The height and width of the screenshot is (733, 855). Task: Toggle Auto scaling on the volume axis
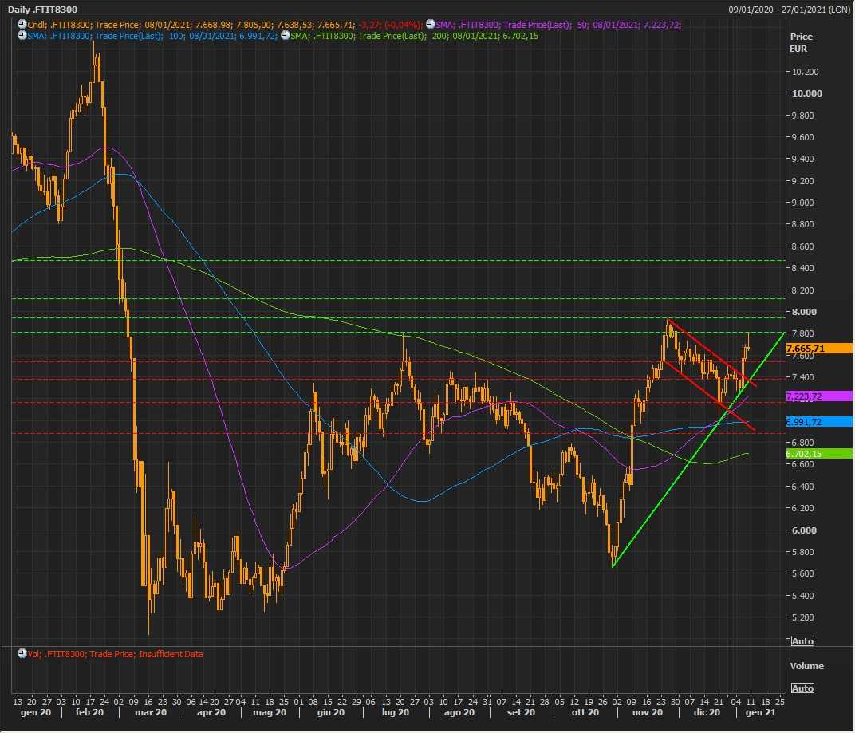tap(802, 688)
